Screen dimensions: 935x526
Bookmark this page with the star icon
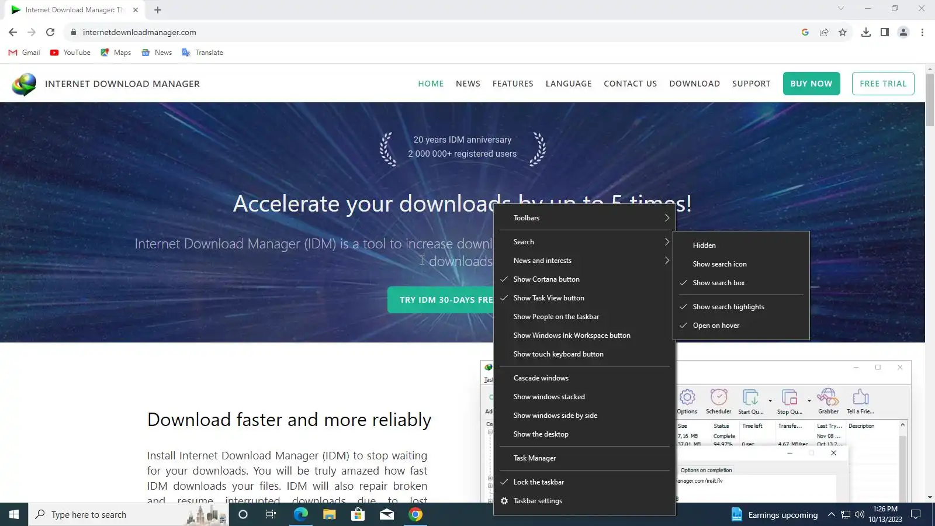[x=843, y=32]
